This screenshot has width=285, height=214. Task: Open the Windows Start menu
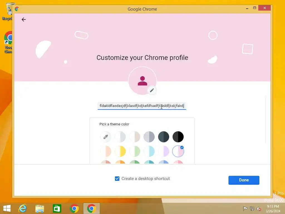click(7, 208)
